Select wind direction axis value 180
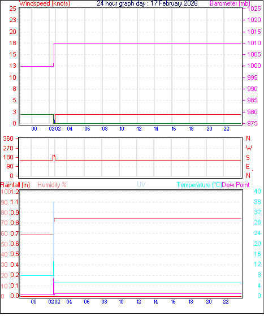264x316 pixels. click(8, 157)
